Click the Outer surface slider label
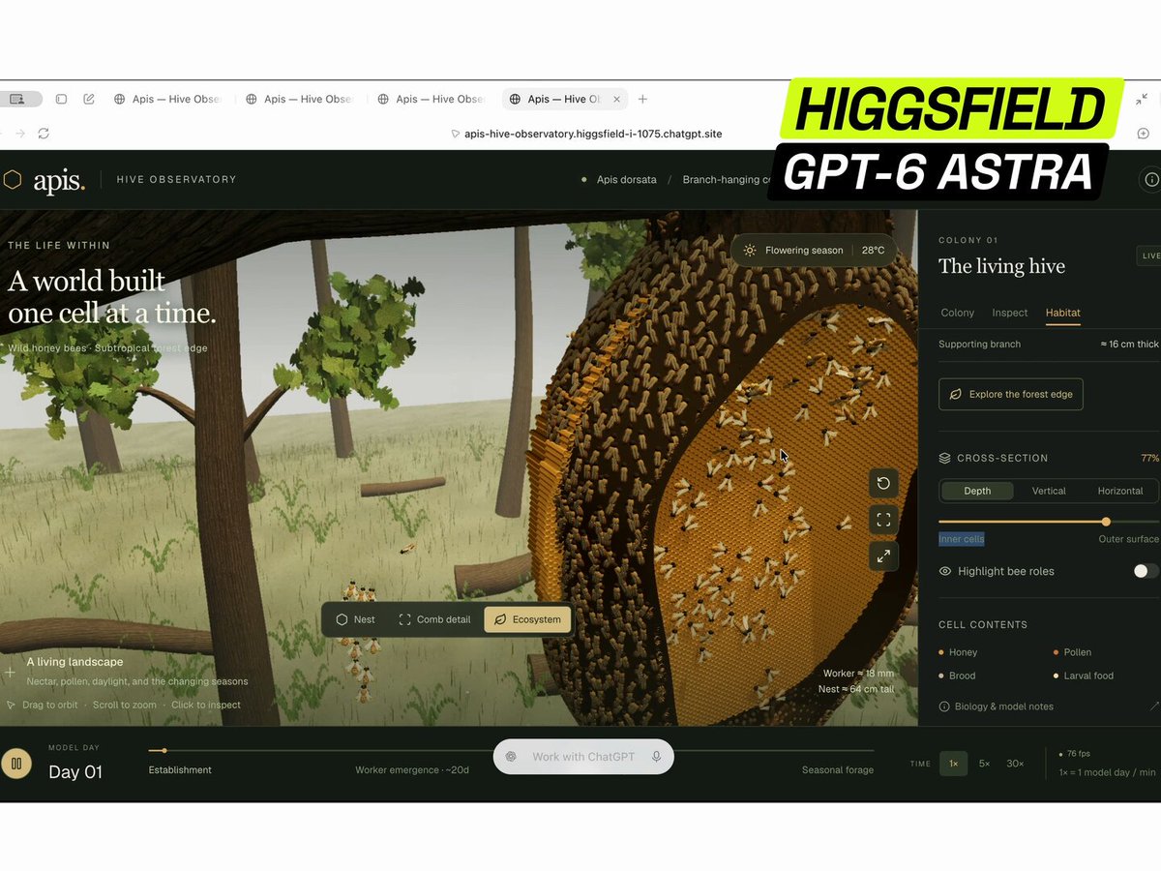 (1128, 539)
